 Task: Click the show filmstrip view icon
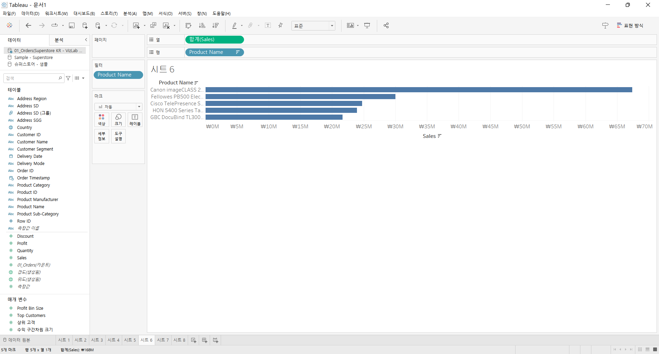point(647,350)
